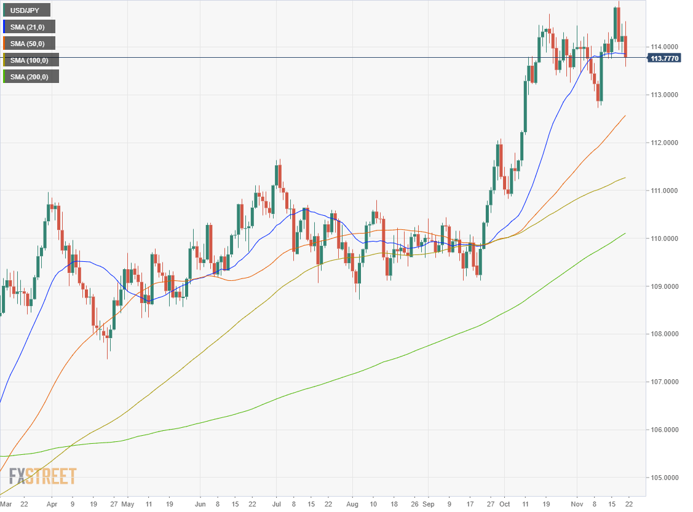Click the Nov date label
The width and height of the screenshot is (693, 512).
click(577, 504)
